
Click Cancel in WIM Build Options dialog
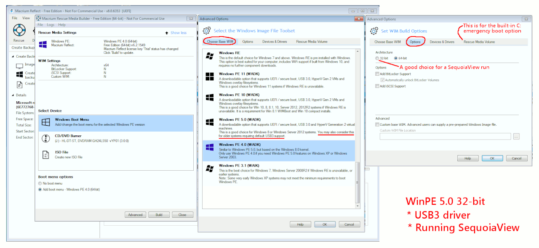(516, 158)
